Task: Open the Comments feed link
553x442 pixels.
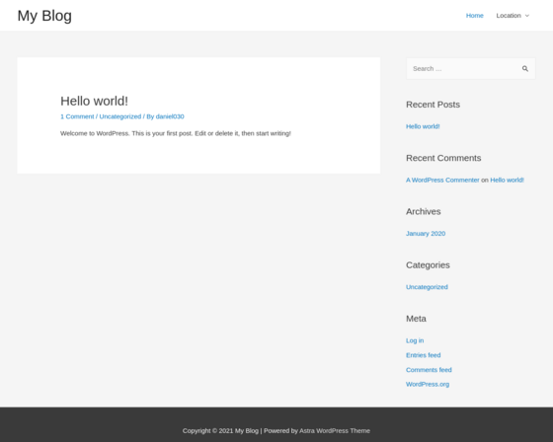Action: (429, 370)
